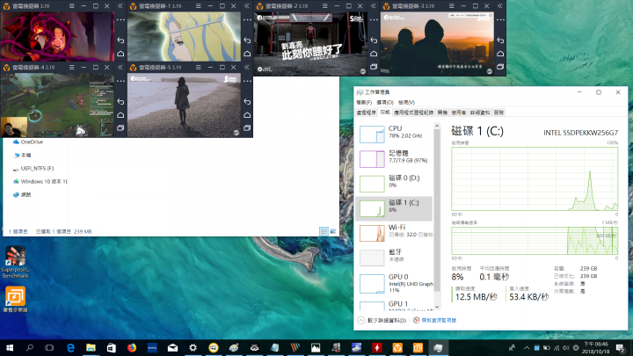Switch to the 應用程式歷程記錄 tab
Screen dimensions: 633x356
point(413,113)
